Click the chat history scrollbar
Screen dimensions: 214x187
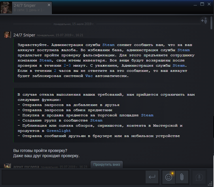(211, 23)
